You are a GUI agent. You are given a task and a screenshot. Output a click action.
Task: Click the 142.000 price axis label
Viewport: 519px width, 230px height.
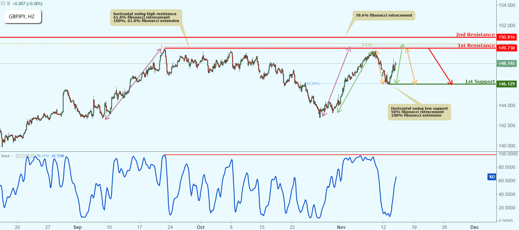click(x=507, y=125)
